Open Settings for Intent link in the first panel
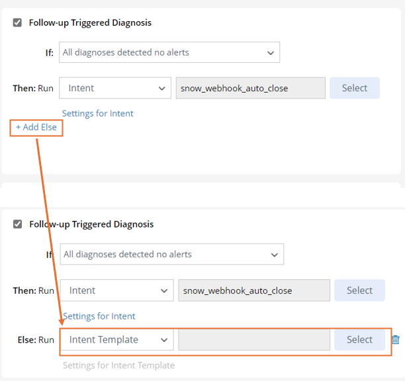405x381 pixels. click(x=97, y=113)
